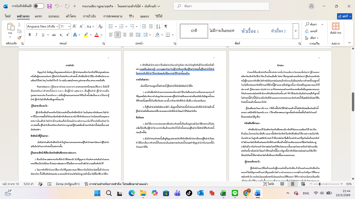The width and height of the screenshot is (355, 199).
Task: Expand the borders dropdown arrow
Action: coord(173,35)
